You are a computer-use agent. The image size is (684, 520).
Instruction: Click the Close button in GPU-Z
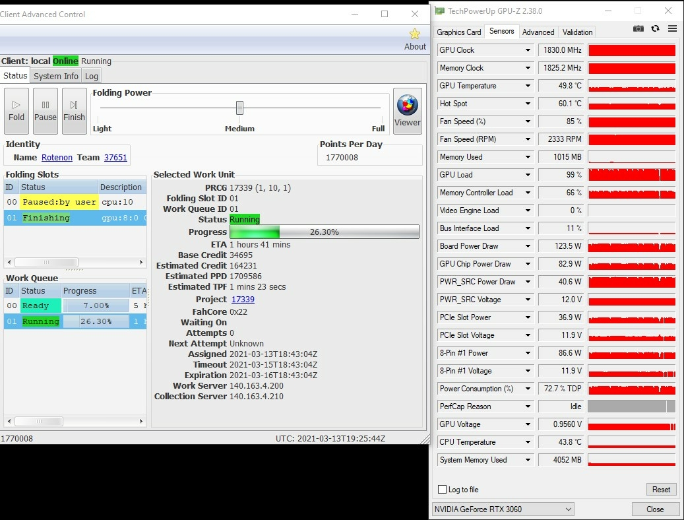point(655,509)
